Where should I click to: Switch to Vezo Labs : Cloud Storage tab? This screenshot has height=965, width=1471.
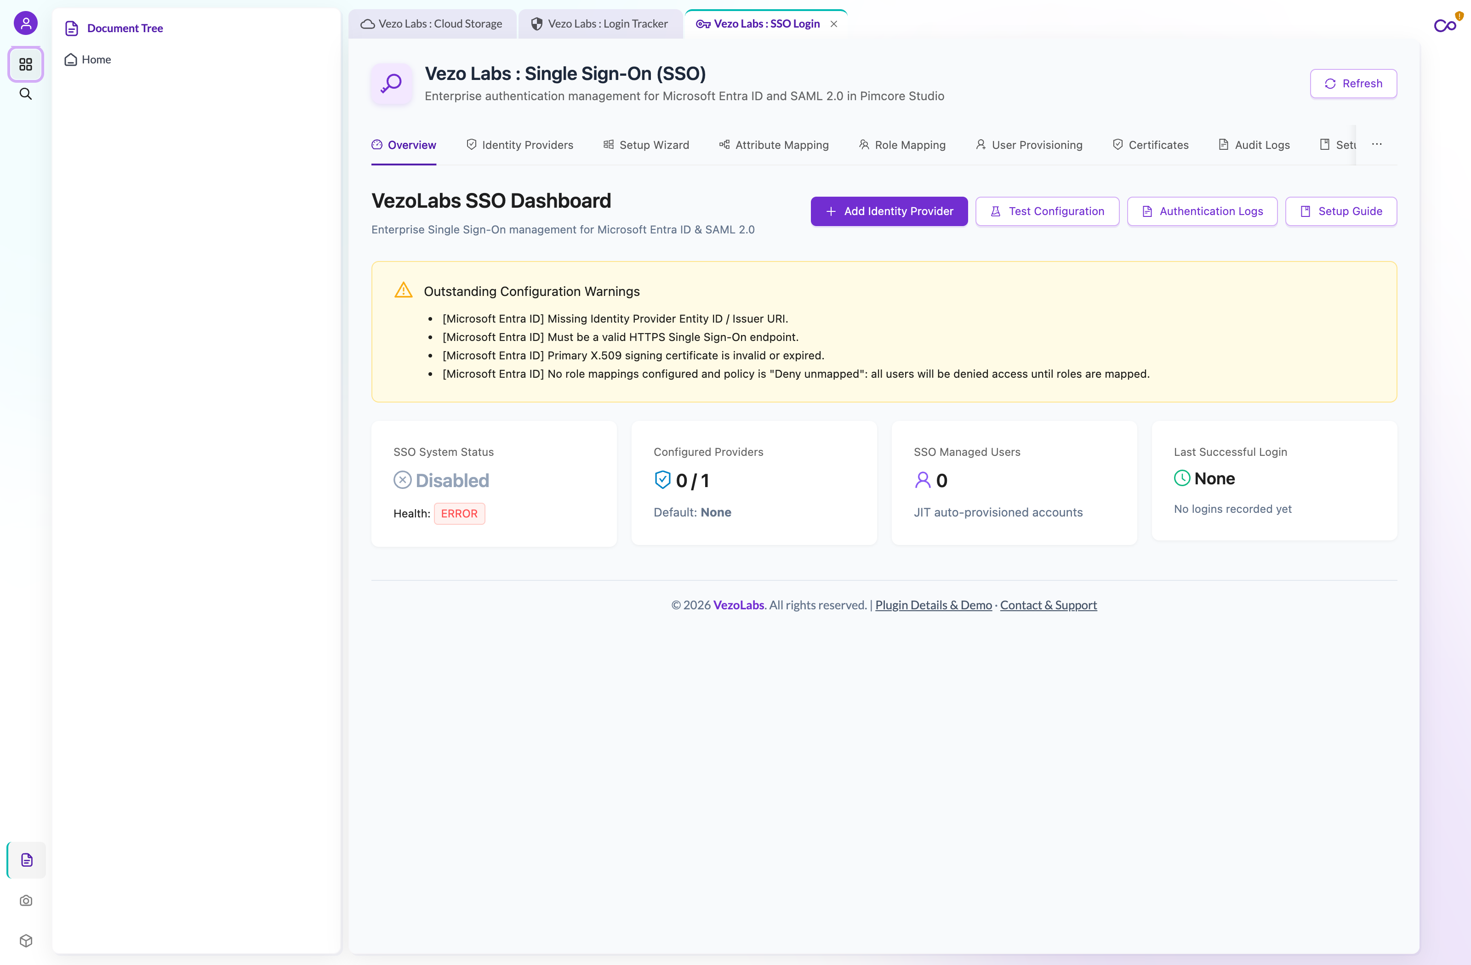(x=432, y=24)
